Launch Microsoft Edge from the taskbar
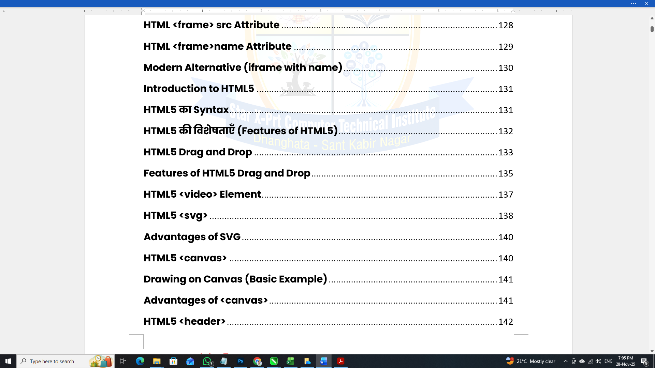The image size is (655, 368). [141, 361]
